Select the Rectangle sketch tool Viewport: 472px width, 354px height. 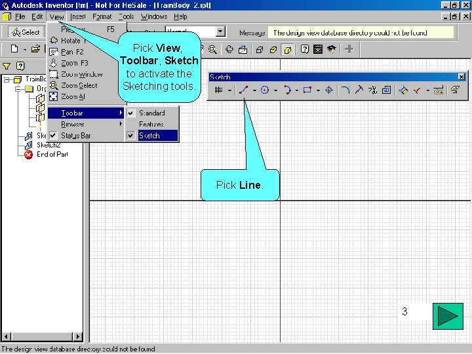coord(307,90)
